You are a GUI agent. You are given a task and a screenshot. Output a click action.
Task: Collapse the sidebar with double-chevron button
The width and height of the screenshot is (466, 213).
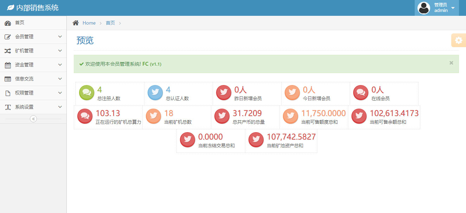pyautogui.click(x=33, y=119)
